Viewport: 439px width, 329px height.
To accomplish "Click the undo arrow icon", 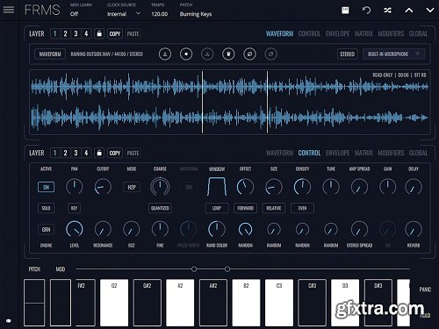I will tap(366, 11).
